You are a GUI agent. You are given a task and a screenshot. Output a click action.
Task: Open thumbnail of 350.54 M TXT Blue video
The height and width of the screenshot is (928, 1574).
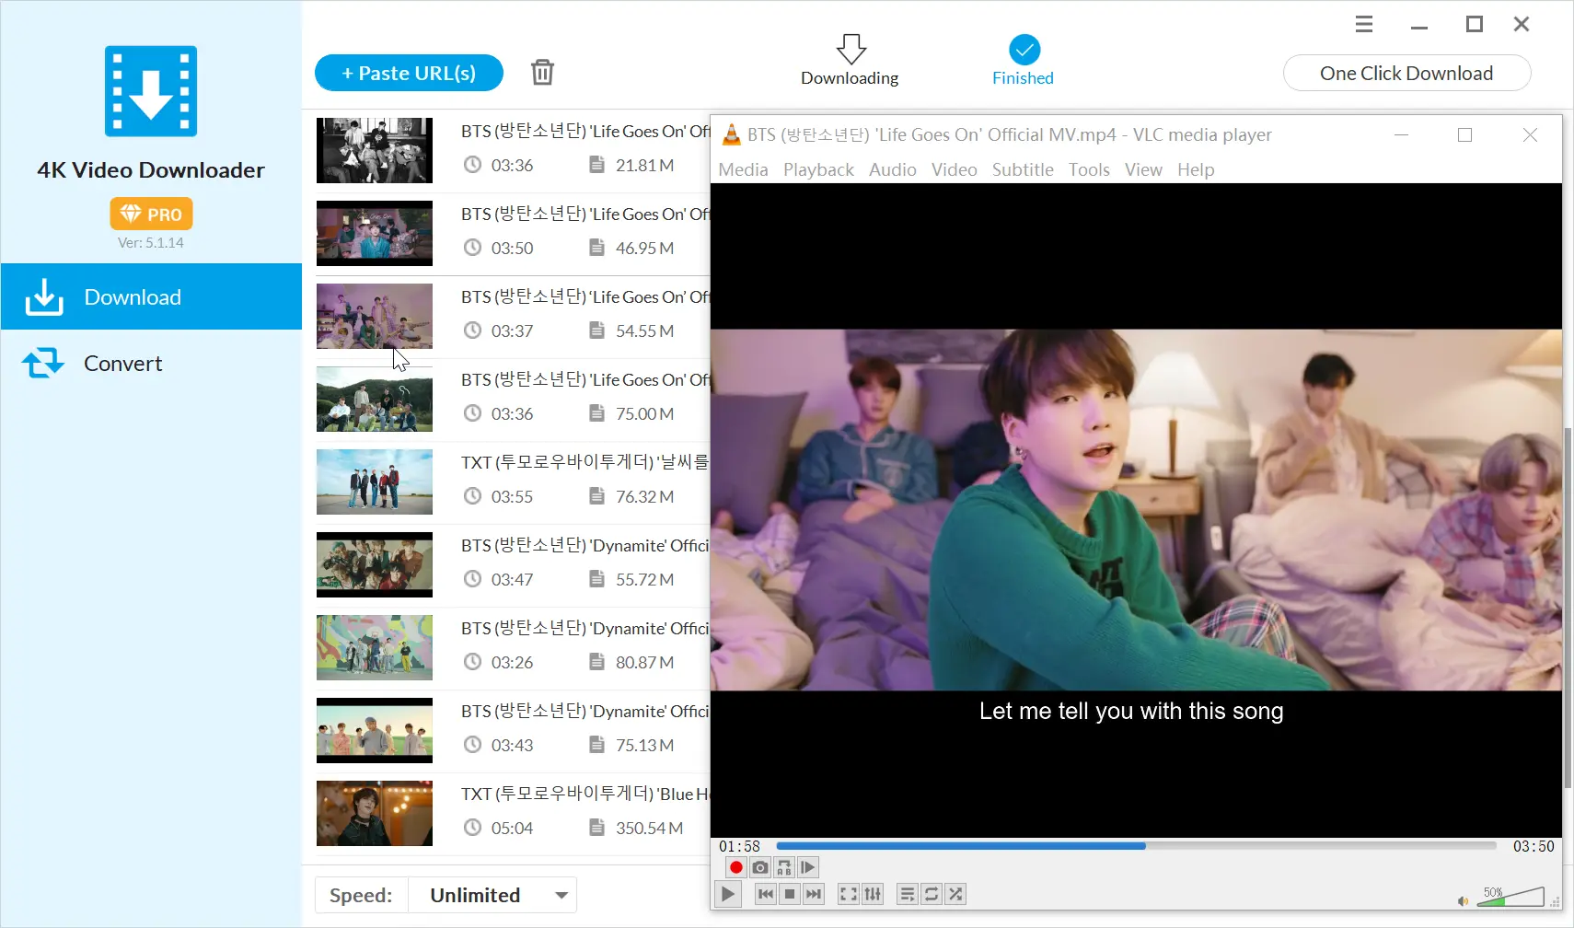(x=375, y=813)
